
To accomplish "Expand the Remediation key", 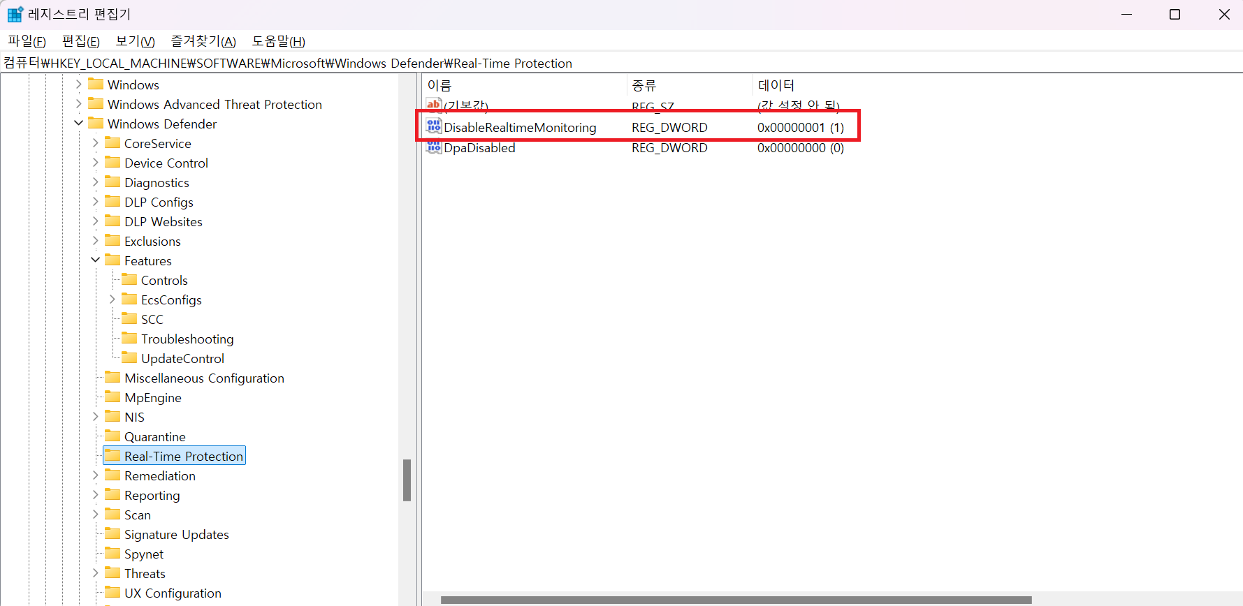I will click(95, 475).
